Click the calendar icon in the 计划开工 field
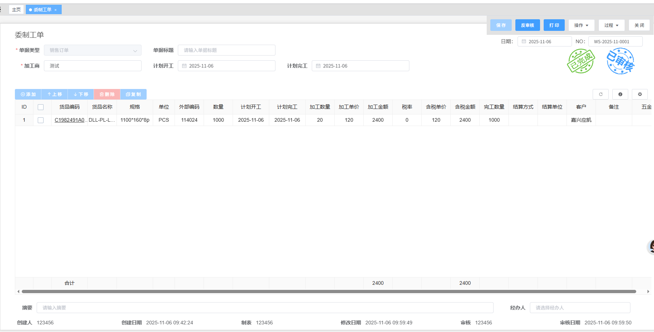 [184, 66]
